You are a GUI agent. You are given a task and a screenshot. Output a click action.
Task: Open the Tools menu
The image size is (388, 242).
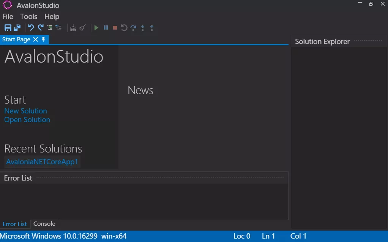28,16
